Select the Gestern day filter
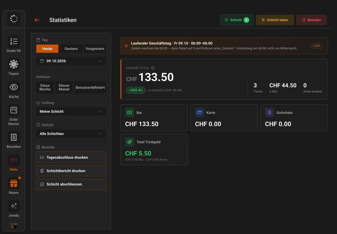The image size is (337, 234). 71,49
